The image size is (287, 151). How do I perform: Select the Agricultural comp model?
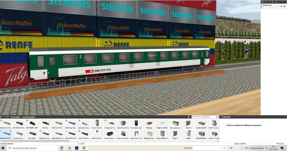coord(84,124)
